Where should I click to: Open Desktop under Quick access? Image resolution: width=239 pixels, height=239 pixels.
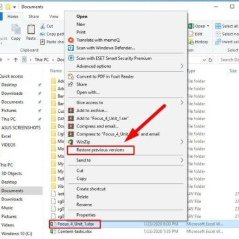[9, 85]
